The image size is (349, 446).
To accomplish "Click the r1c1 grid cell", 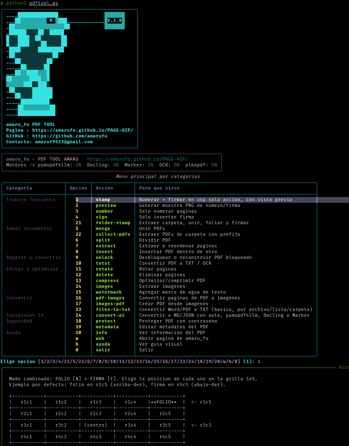I will click(x=26, y=402).
